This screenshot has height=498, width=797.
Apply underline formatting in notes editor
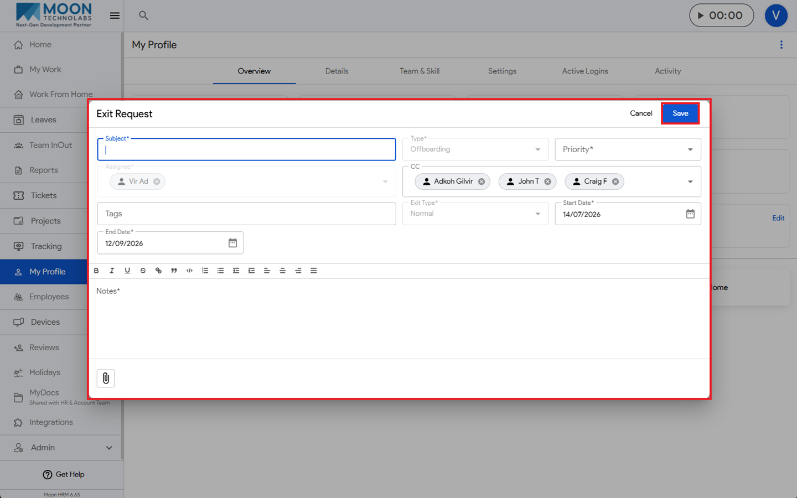(x=127, y=271)
